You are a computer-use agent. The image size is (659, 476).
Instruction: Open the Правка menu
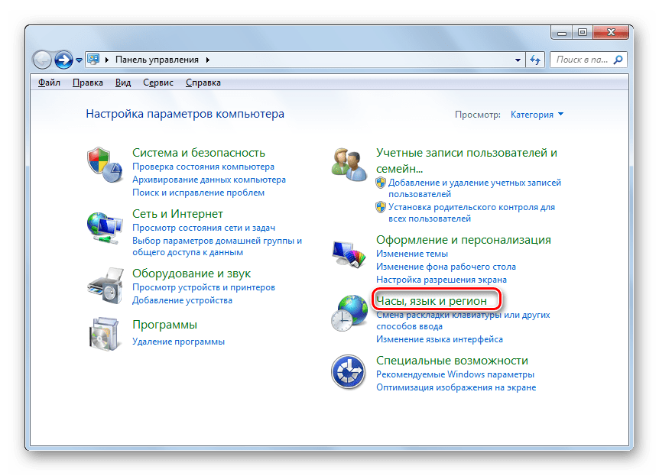(87, 83)
